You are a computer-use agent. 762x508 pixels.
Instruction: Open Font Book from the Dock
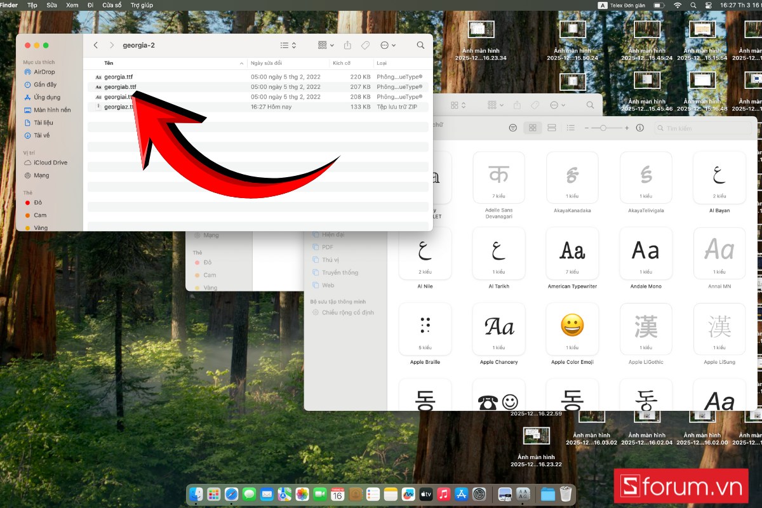pos(523,494)
